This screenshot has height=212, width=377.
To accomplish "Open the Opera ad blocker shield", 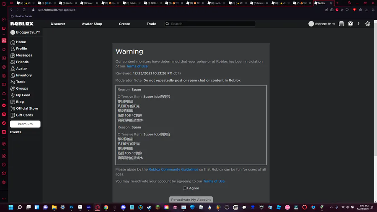I will 337,10.
